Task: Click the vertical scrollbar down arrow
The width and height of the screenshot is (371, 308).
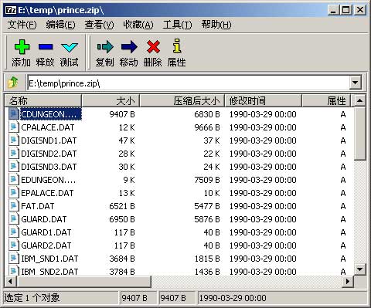Action: click(359, 269)
